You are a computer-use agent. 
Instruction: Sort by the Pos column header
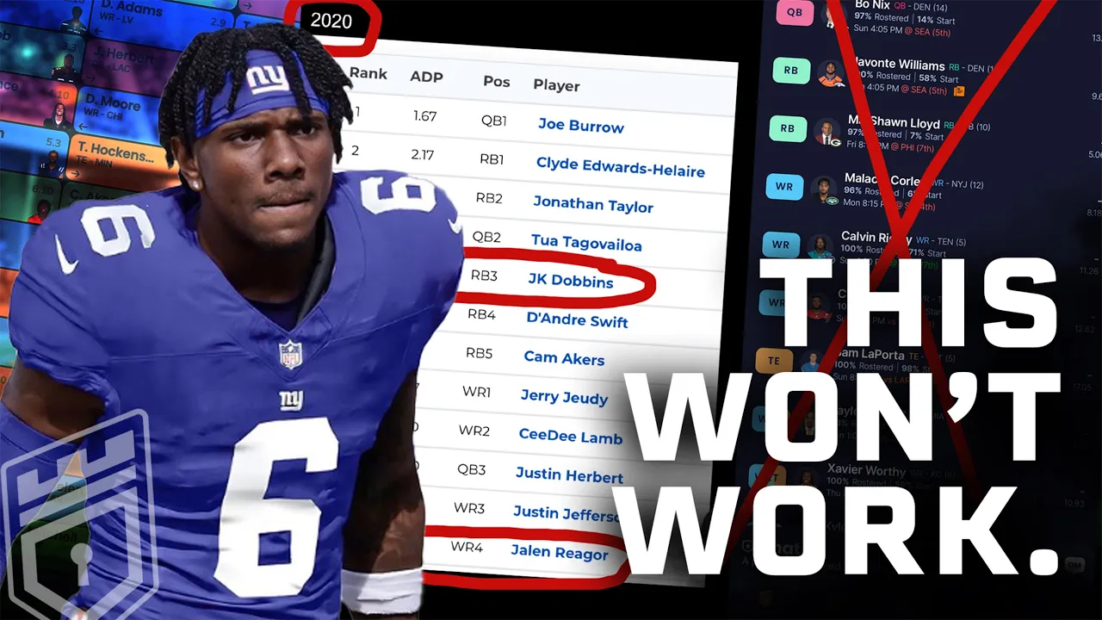[x=497, y=82]
